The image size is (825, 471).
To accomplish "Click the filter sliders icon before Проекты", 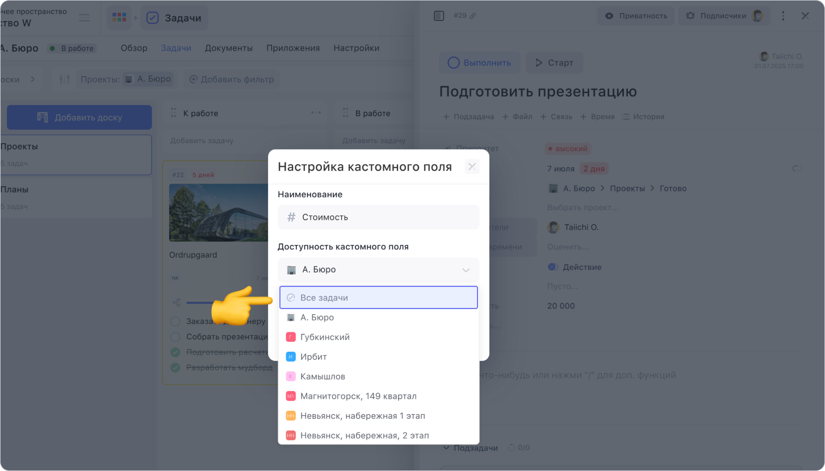I will [65, 79].
